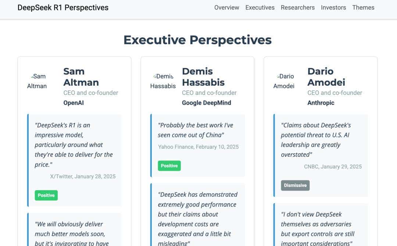Image resolution: width=397 pixels, height=246 pixels.
Task: Click Sam Altman's broken profile image
Action: (37, 81)
